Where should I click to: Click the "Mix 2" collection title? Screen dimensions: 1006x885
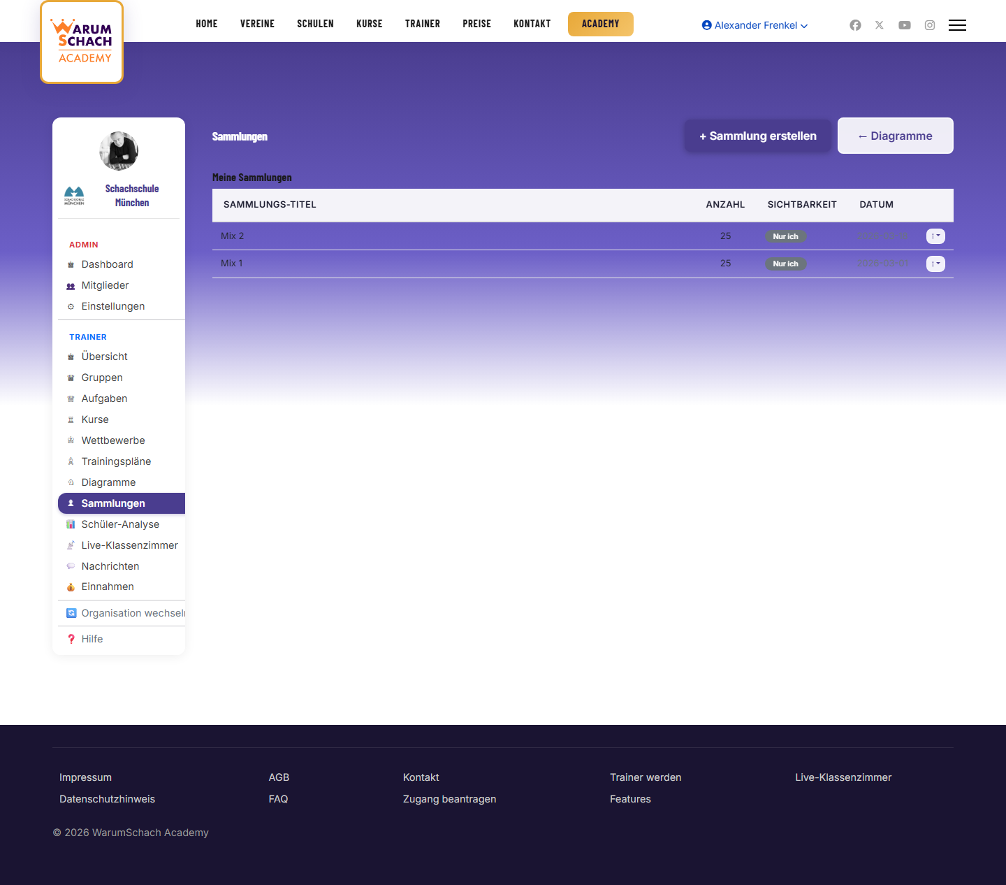233,236
